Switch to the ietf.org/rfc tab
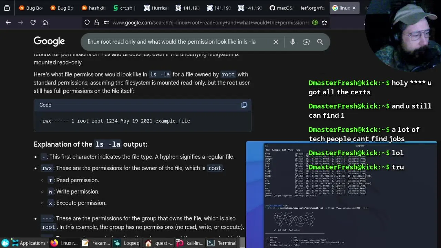 pos(312,8)
